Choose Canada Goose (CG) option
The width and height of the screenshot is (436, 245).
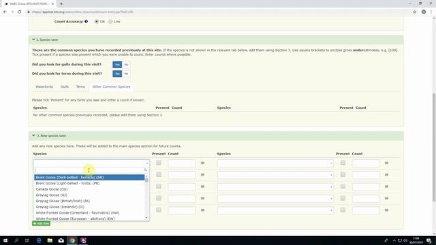click(89, 189)
